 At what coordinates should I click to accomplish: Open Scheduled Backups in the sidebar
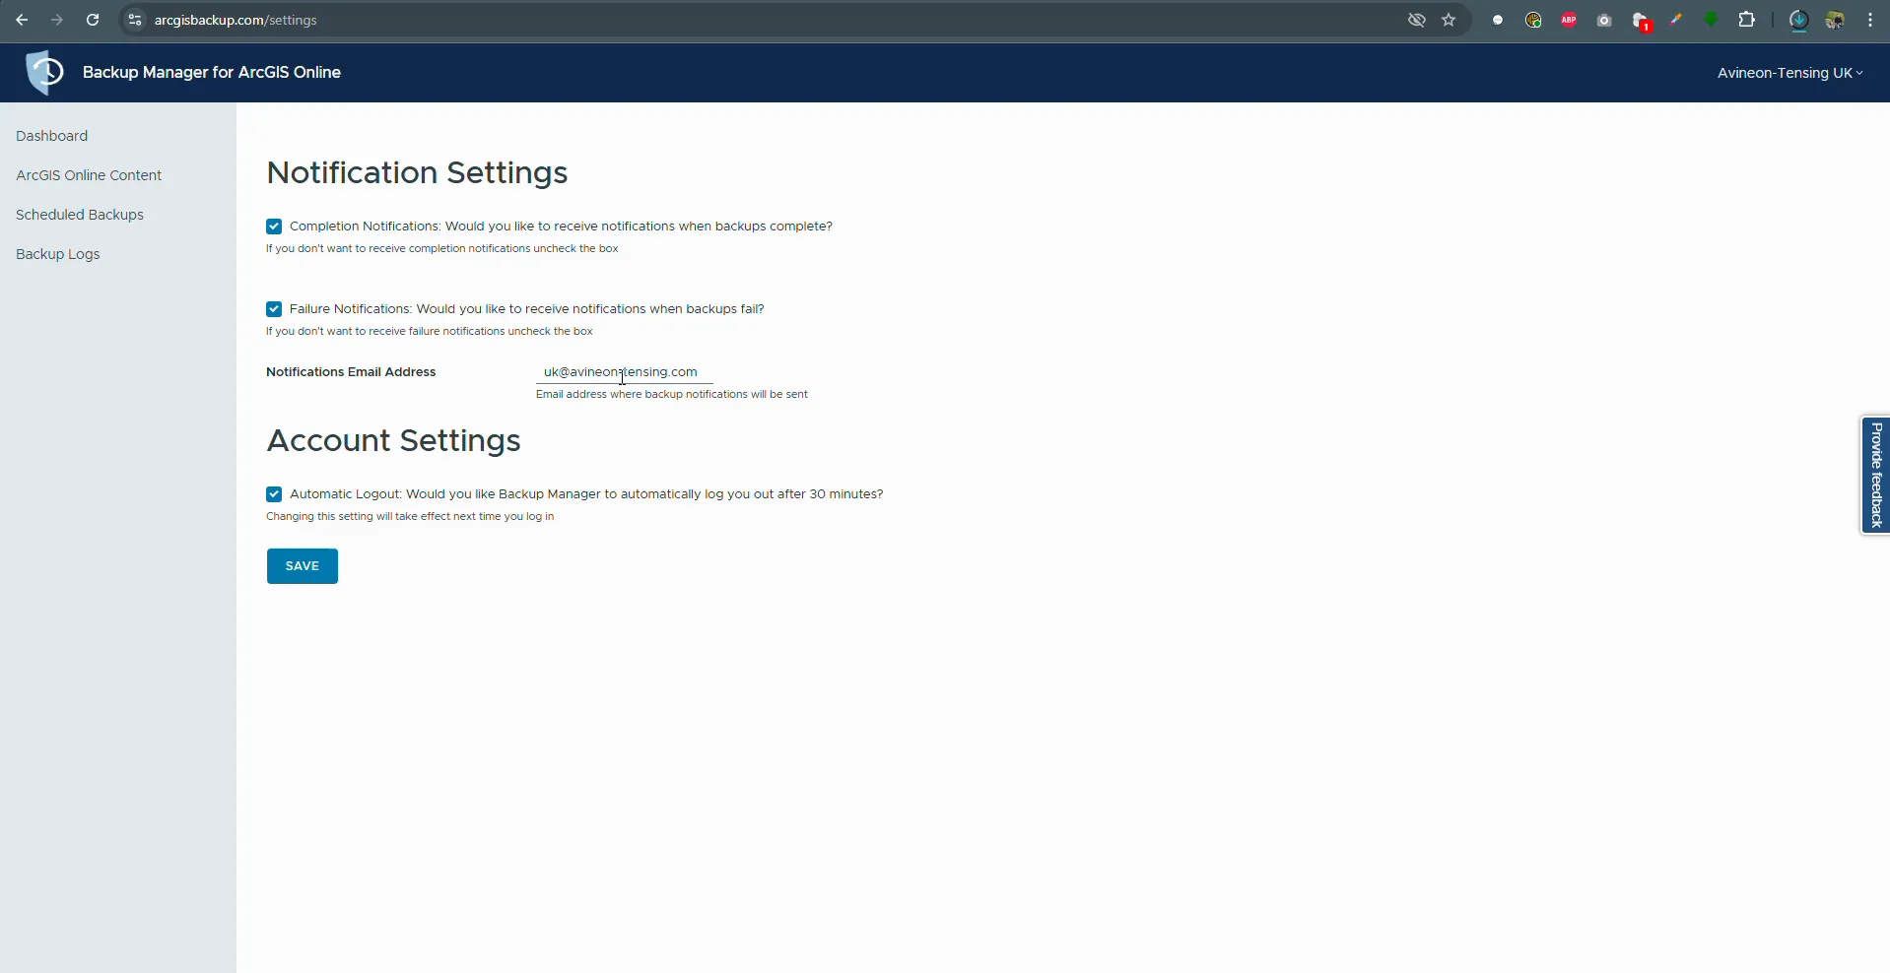pyautogui.click(x=80, y=215)
